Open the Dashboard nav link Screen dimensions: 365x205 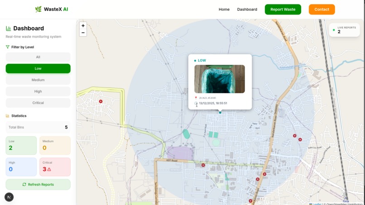click(x=247, y=10)
